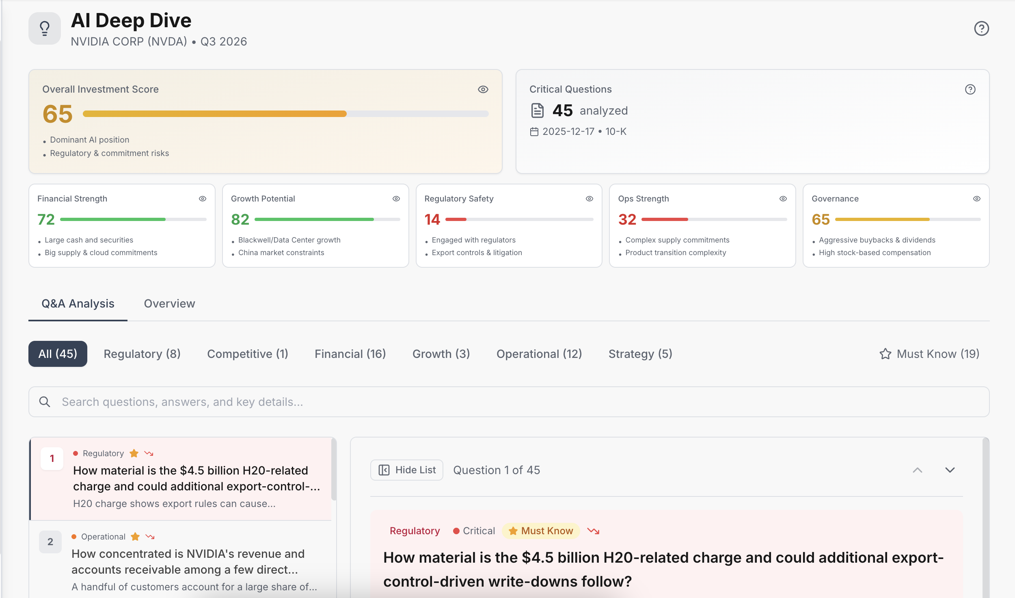The height and width of the screenshot is (598, 1015).
Task: Click the search magnifier icon
Action: click(45, 401)
